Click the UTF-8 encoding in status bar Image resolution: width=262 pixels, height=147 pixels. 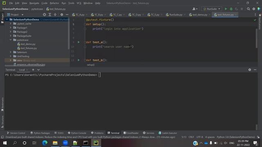pos(199,137)
